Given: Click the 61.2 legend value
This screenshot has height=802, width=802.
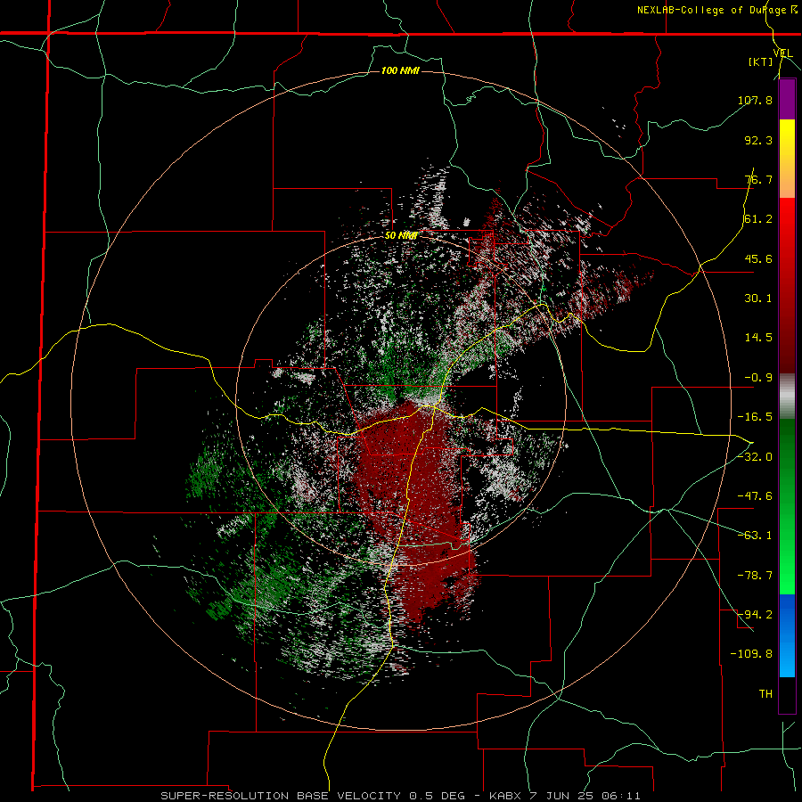Looking at the screenshot, I should (758, 219).
